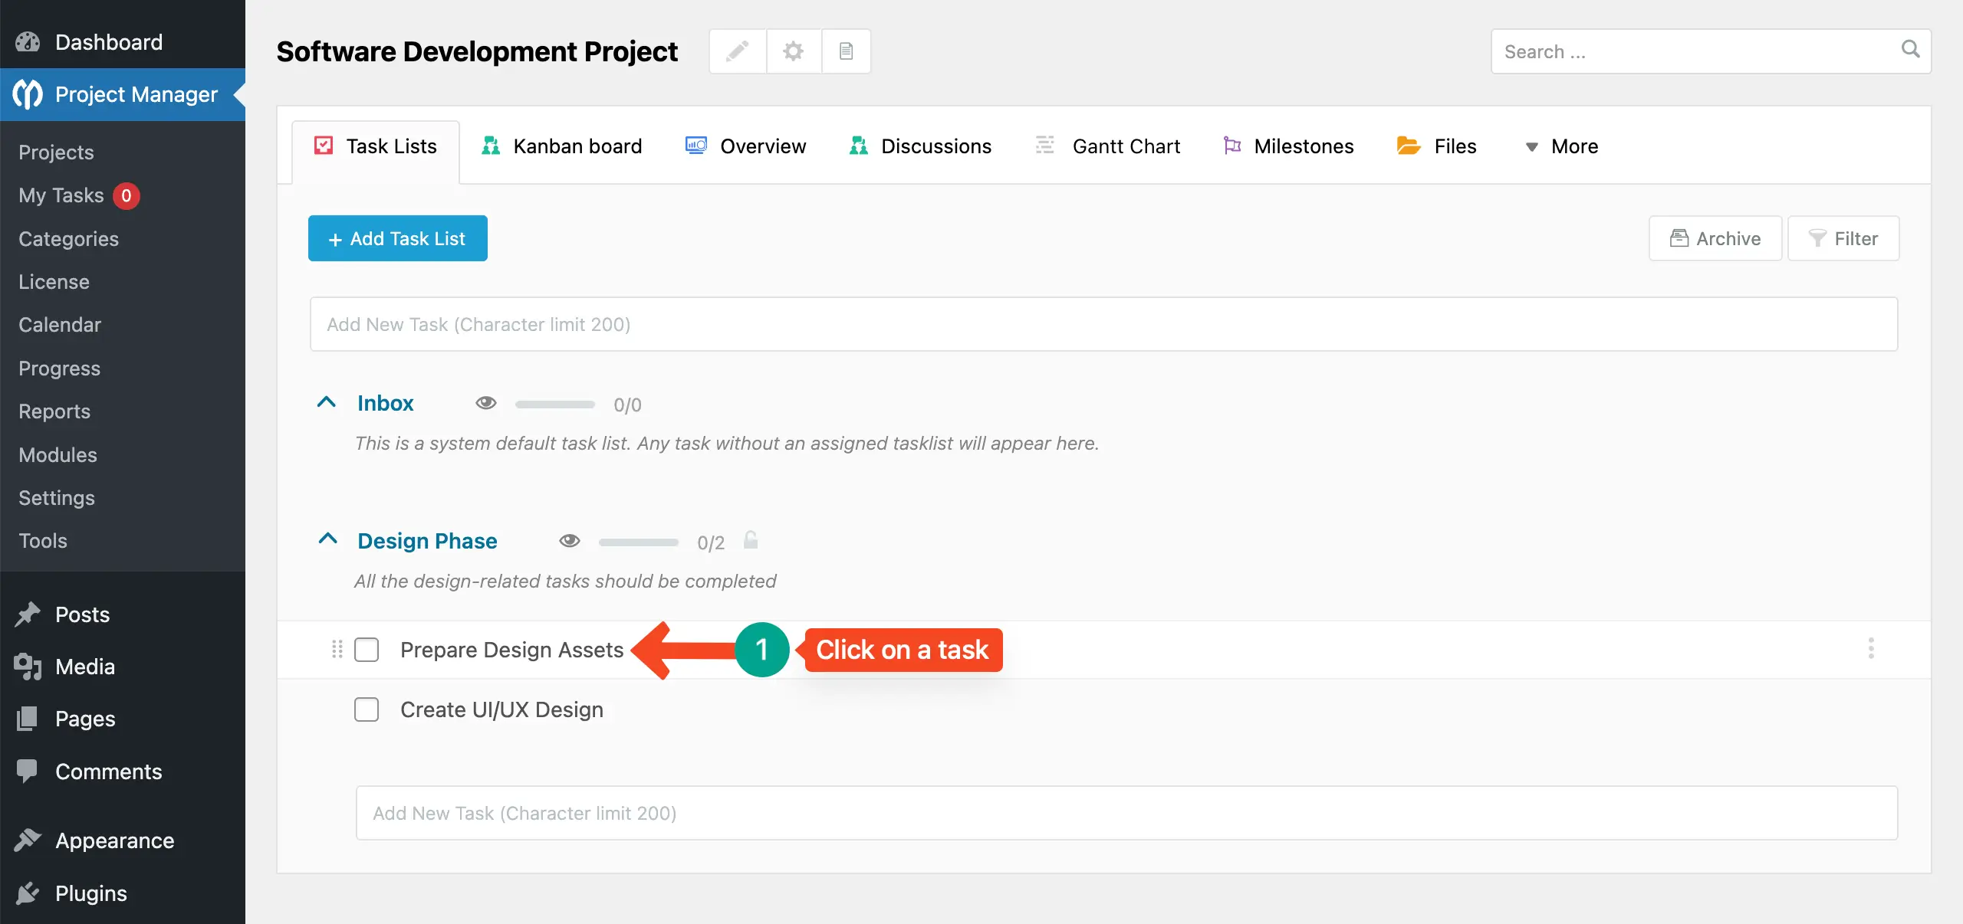Toggle visibility eye for Inbox list
This screenshot has height=924, width=1963.
[x=487, y=404]
